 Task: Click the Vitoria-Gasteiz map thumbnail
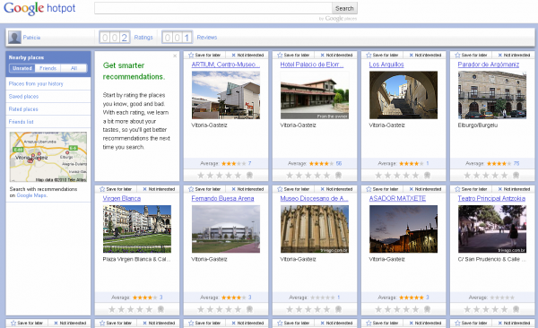[x=48, y=157]
